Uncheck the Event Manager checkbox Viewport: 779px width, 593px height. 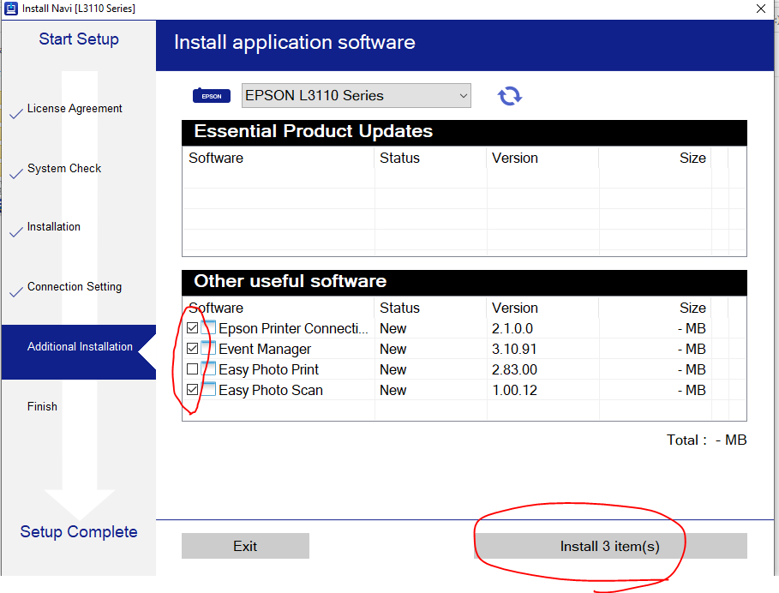tap(192, 349)
